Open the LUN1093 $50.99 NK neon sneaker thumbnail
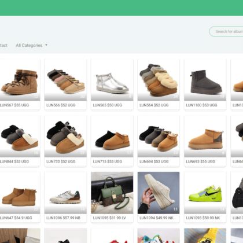Image resolution: width=243 pixels, height=243 pixels. (x=205, y=193)
